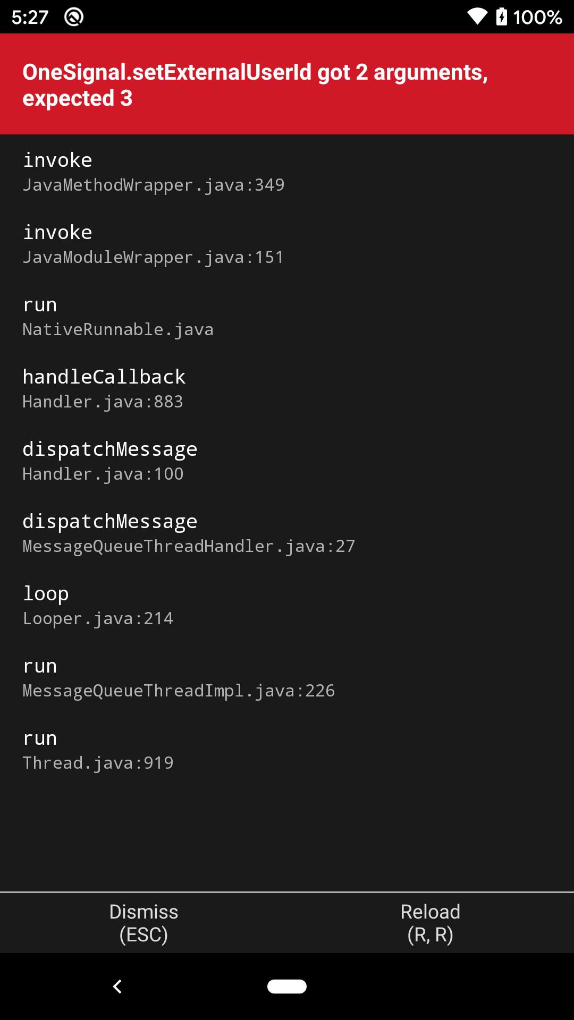
Task: Open dispatchMessage in MessageQueueThreadHandler.java:27
Action: (x=189, y=533)
